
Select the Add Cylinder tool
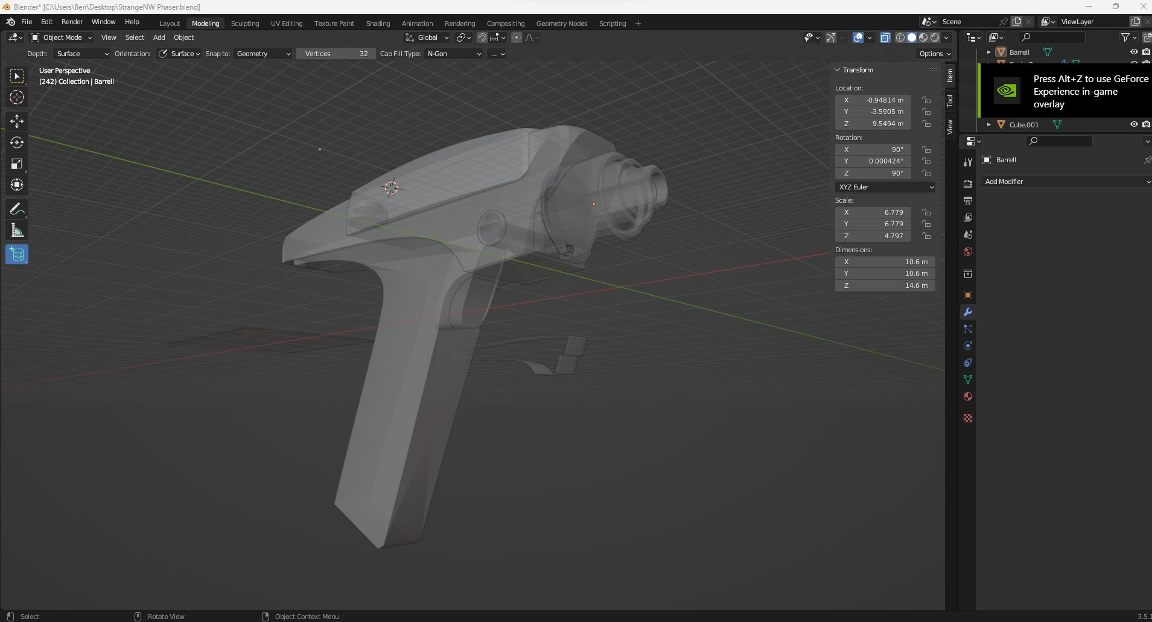(17, 255)
